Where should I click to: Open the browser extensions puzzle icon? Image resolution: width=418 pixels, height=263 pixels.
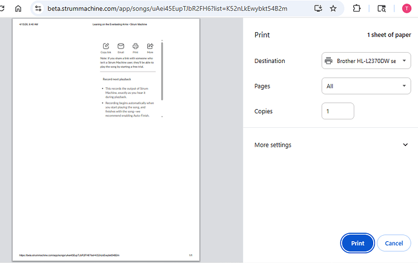coord(356,9)
